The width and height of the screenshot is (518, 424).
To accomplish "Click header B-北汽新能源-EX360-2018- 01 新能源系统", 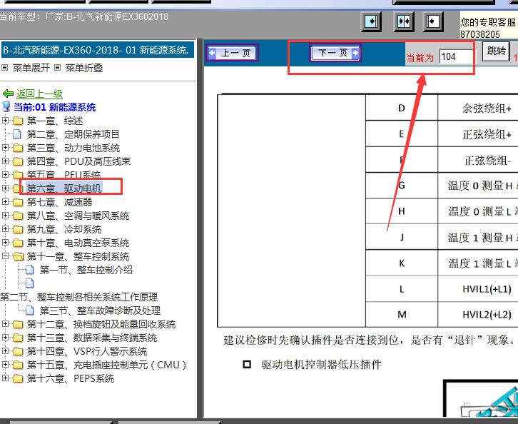I will pyautogui.click(x=98, y=50).
